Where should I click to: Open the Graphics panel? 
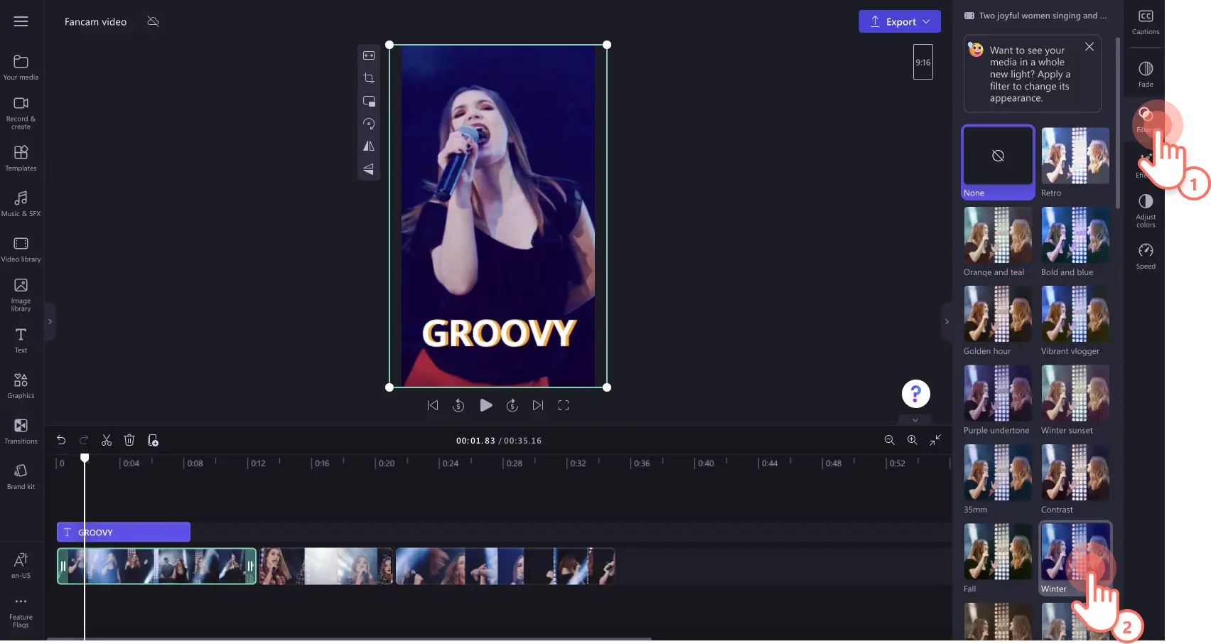(21, 386)
